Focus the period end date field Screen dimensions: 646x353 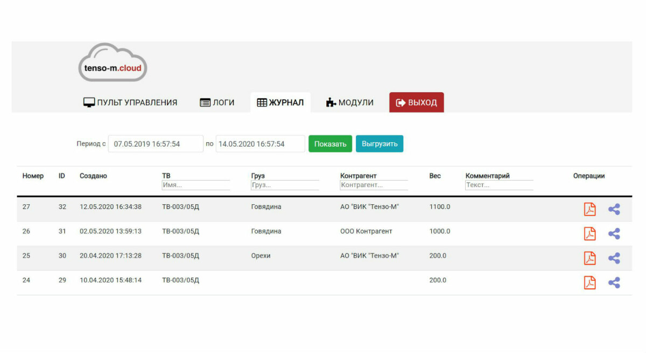[x=260, y=144]
